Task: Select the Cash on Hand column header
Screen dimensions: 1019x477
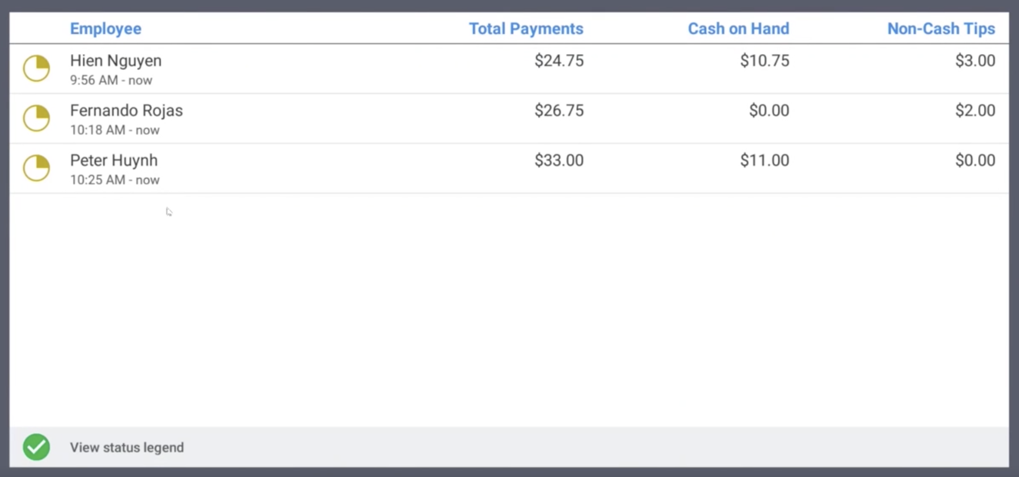Action: coord(738,28)
